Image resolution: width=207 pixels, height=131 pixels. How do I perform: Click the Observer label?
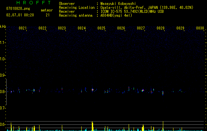67,4
